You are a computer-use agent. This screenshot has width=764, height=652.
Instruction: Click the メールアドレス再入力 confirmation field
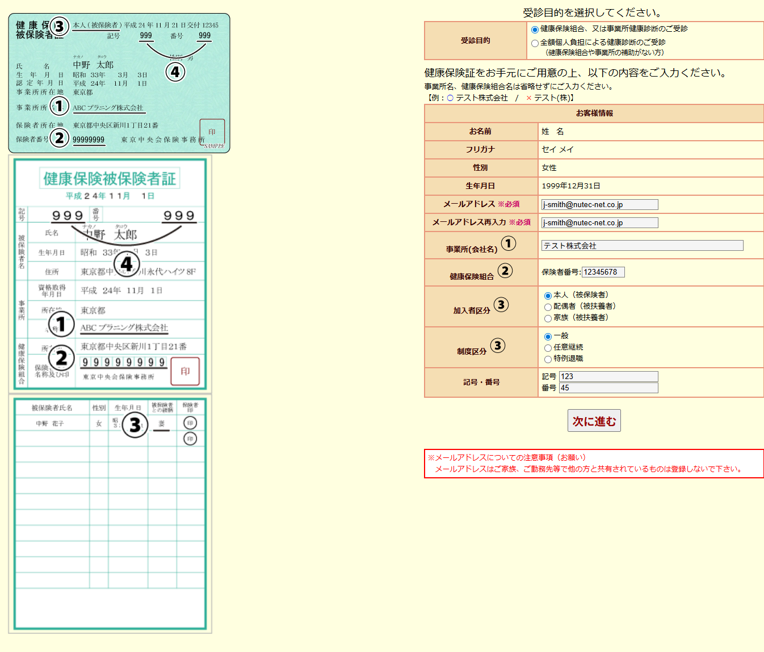click(599, 223)
